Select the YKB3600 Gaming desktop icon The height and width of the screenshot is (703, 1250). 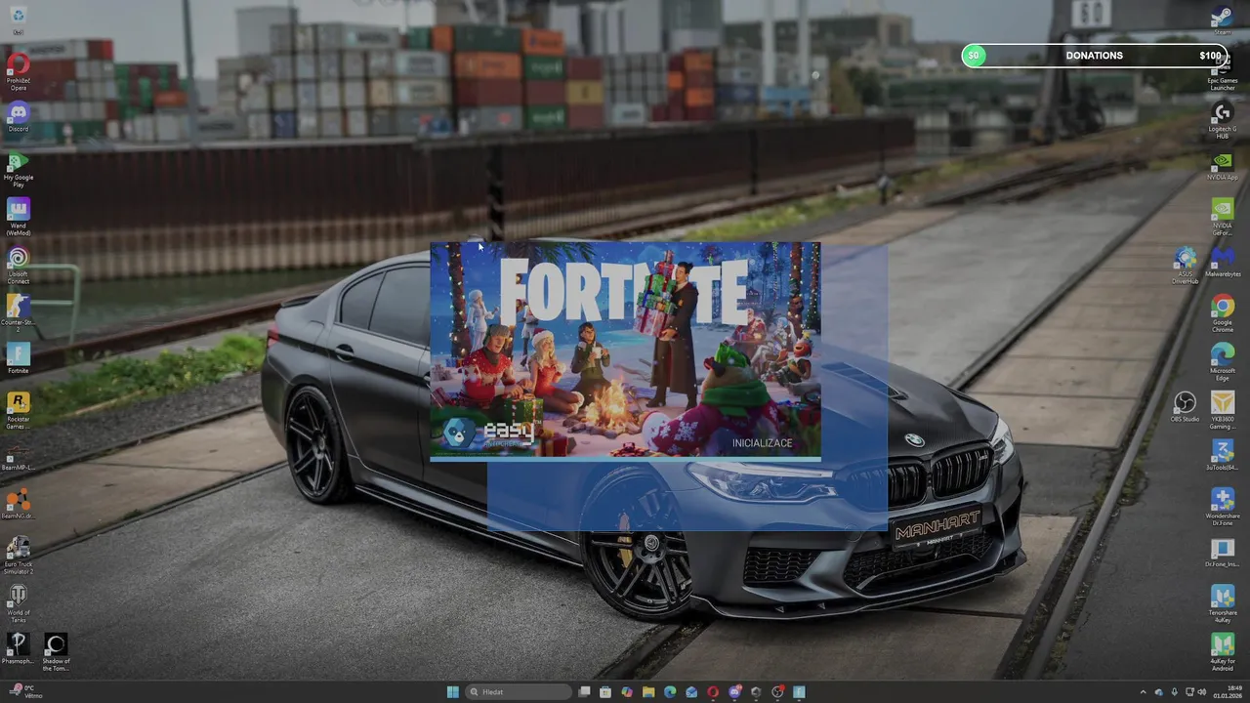click(x=1222, y=410)
